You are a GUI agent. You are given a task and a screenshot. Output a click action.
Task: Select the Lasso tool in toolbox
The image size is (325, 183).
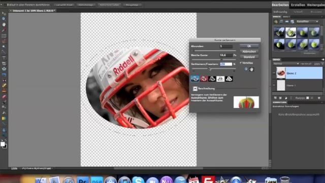[4, 41]
